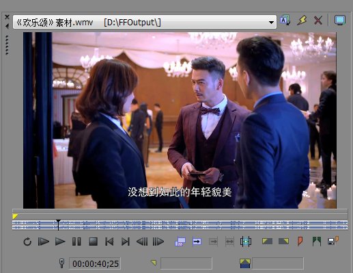Click Add to Timeline Up To Cursor icon
353x273 pixels.
(x=213, y=242)
